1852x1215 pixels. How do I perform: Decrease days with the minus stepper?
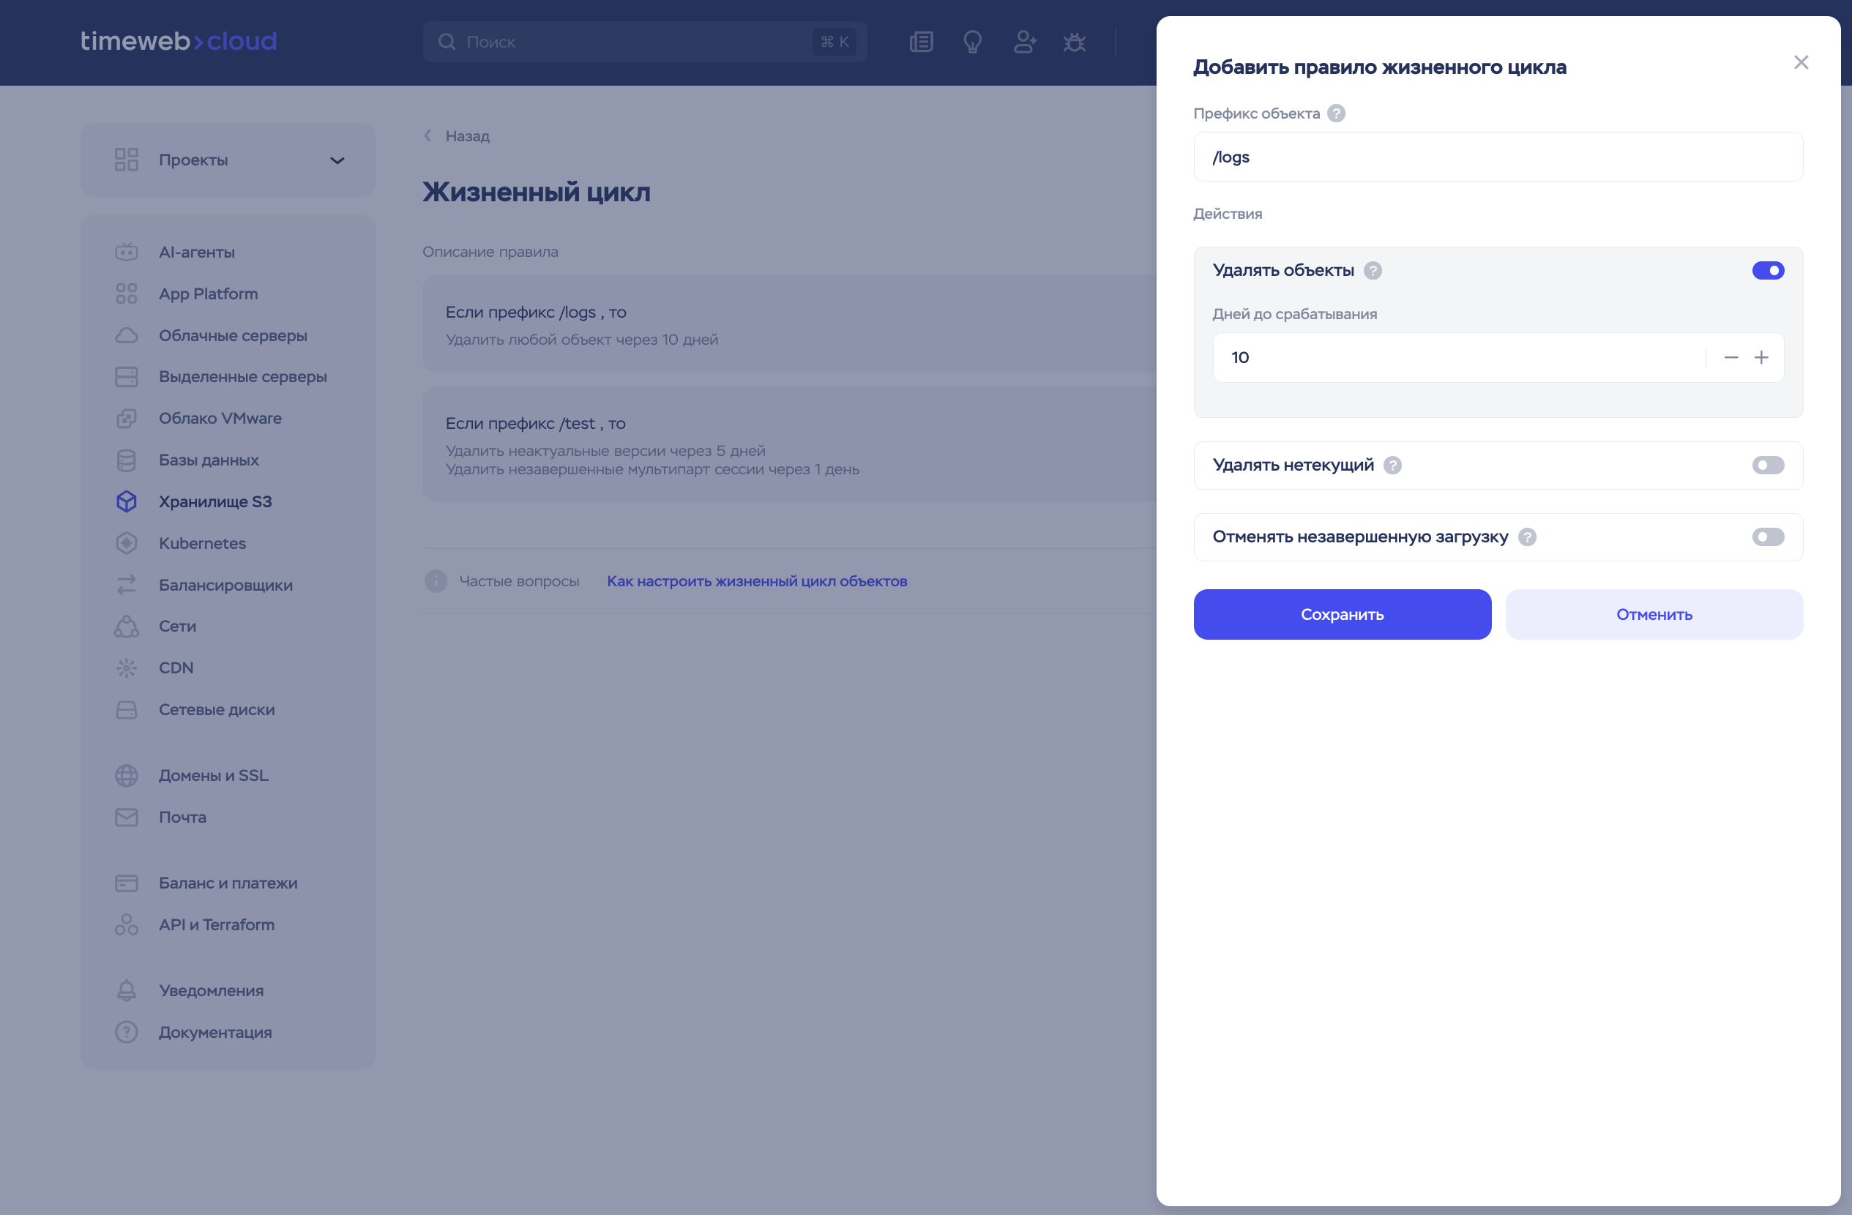(1730, 358)
